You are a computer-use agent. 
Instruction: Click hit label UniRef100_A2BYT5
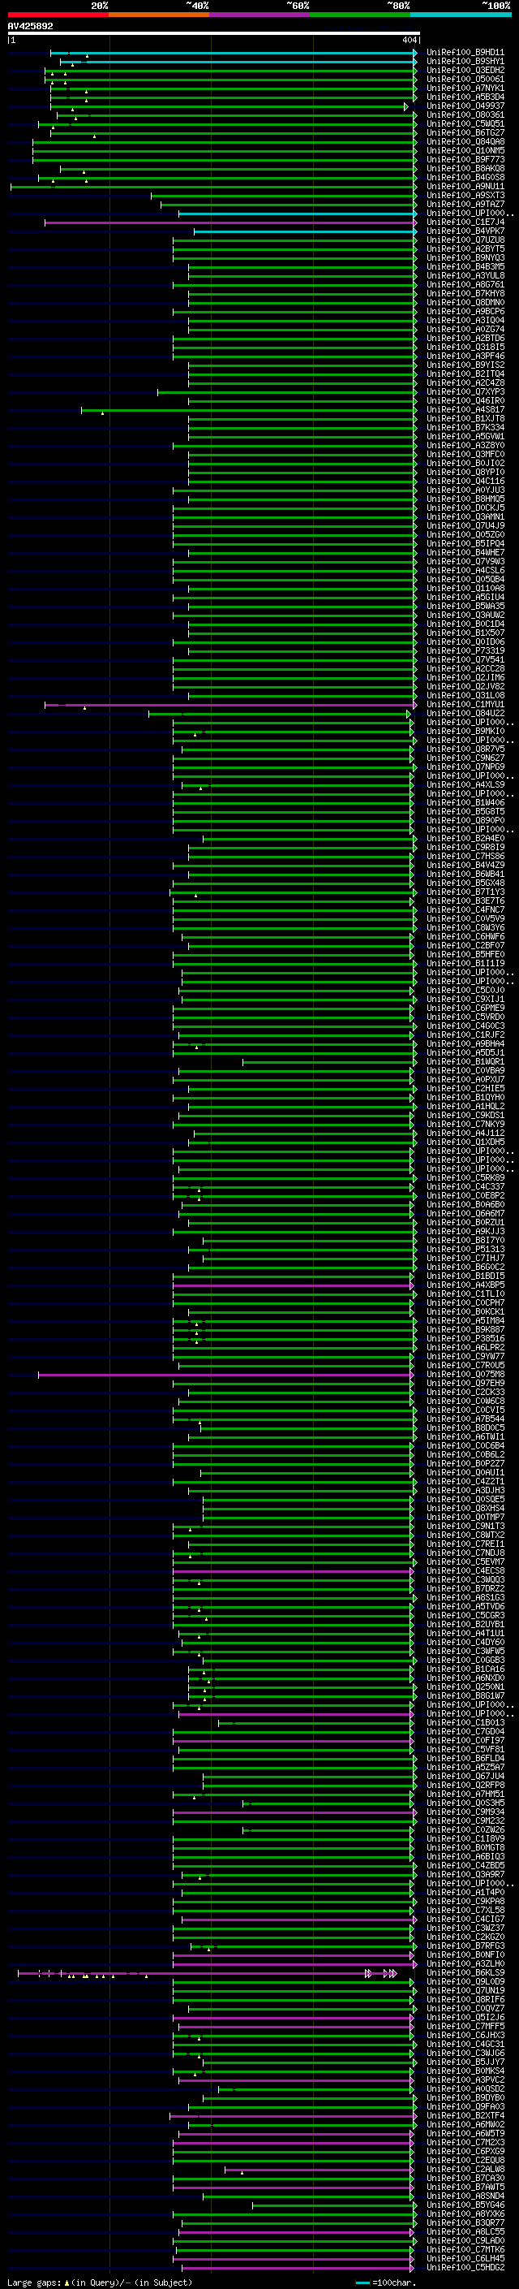465,248
